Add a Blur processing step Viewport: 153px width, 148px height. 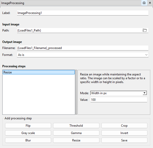pos(28,140)
